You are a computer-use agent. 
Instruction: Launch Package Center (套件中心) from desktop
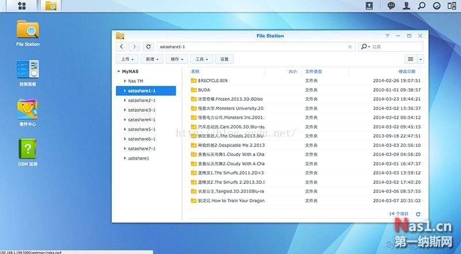[x=28, y=111]
